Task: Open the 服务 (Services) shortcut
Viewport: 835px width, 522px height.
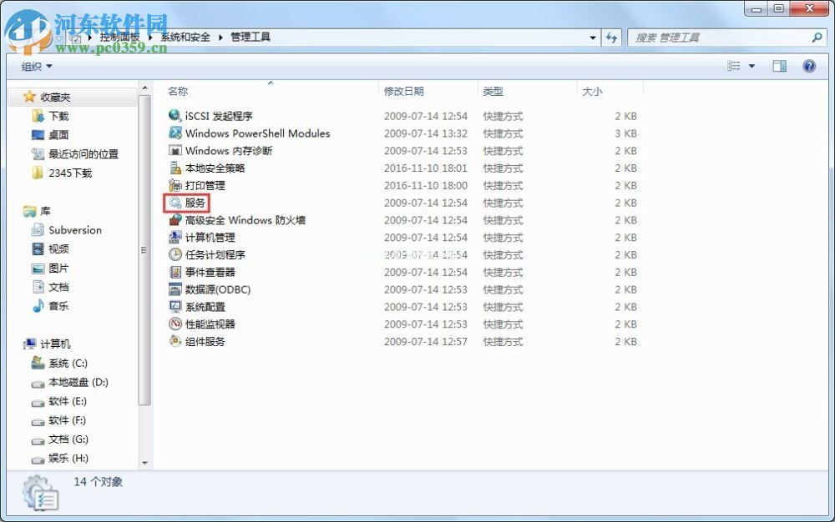Action: click(194, 203)
